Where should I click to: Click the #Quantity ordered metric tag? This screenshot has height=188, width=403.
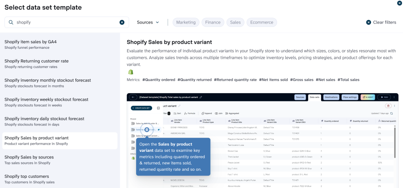click(x=159, y=80)
